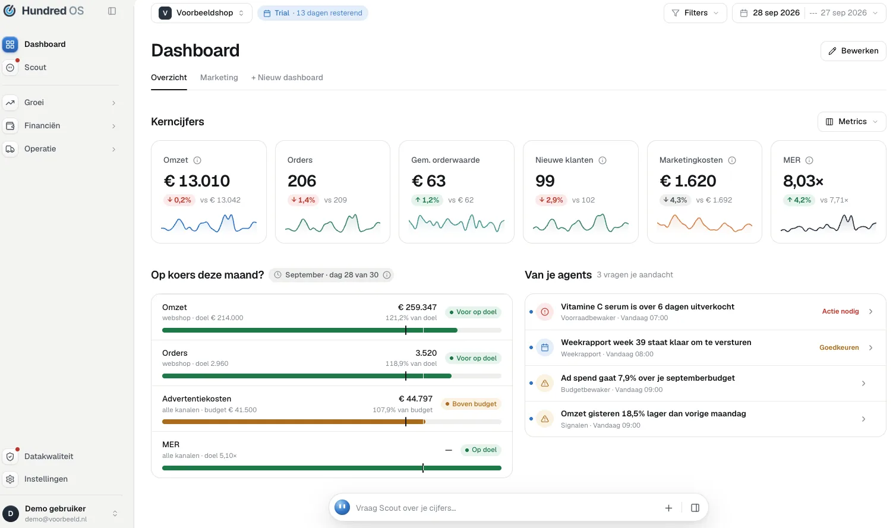The image size is (896, 528).
Task: Click the calendar icon of Weekrapport week 39
Action: coord(545,347)
